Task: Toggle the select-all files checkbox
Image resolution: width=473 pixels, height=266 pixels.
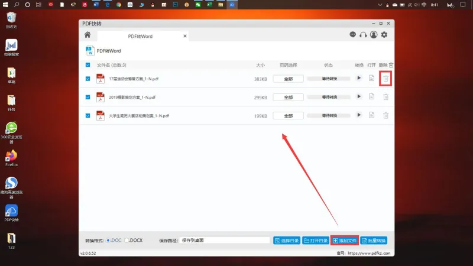Action: click(x=88, y=65)
